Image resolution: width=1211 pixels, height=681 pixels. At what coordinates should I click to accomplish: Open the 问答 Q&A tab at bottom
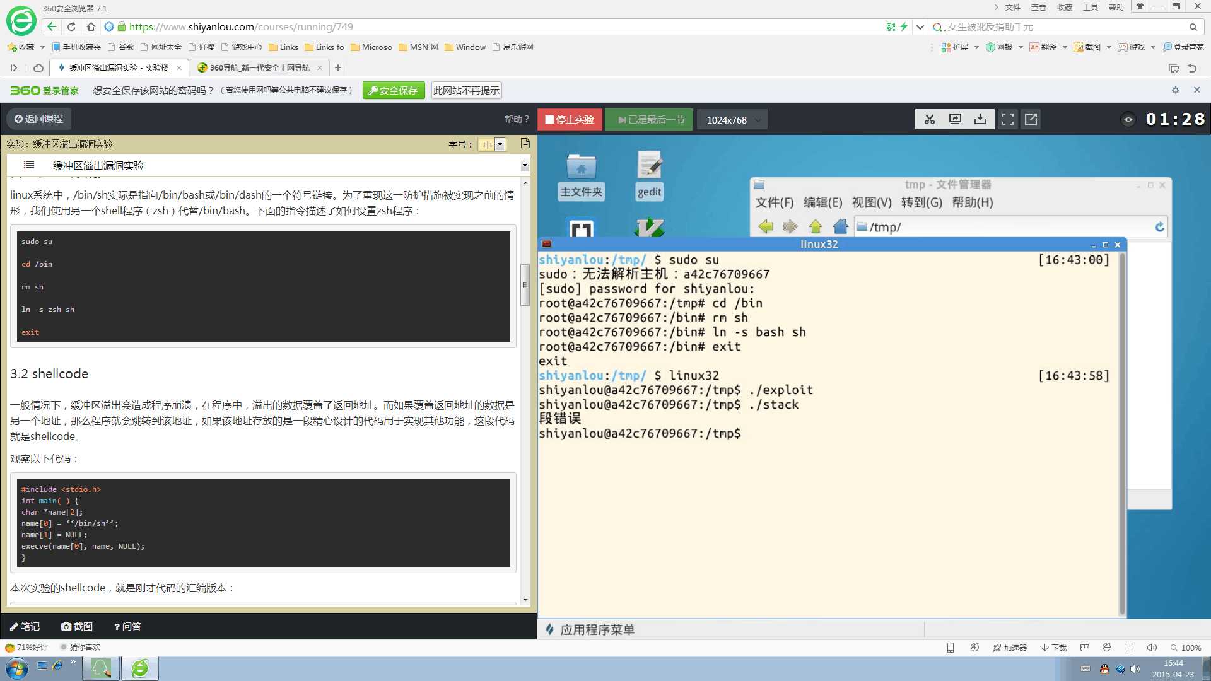(x=127, y=626)
